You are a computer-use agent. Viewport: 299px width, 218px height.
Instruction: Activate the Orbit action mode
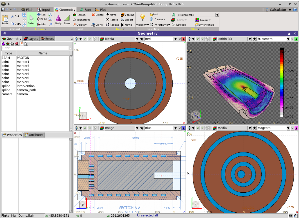(42, 19)
